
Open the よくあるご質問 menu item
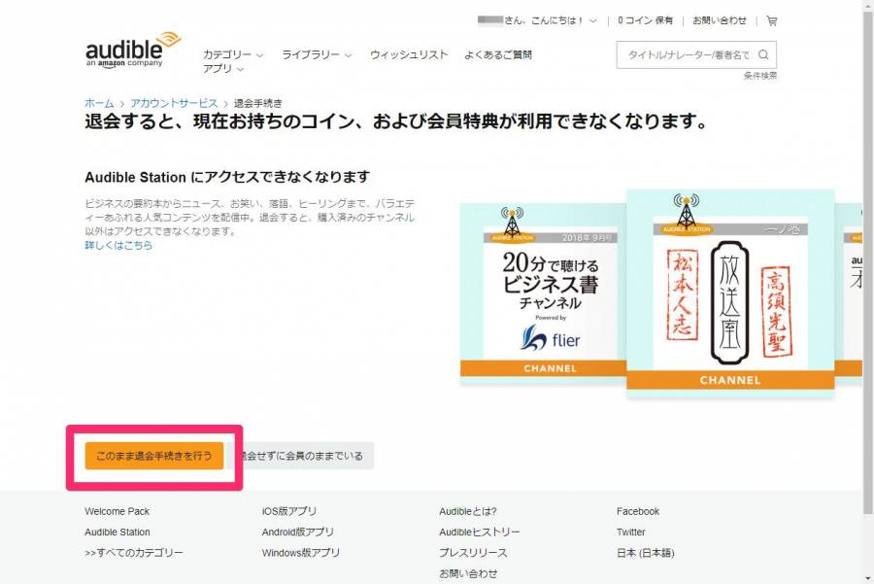coord(498,54)
